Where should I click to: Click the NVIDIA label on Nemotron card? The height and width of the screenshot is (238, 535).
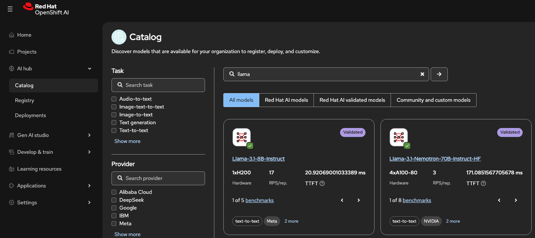(431, 221)
